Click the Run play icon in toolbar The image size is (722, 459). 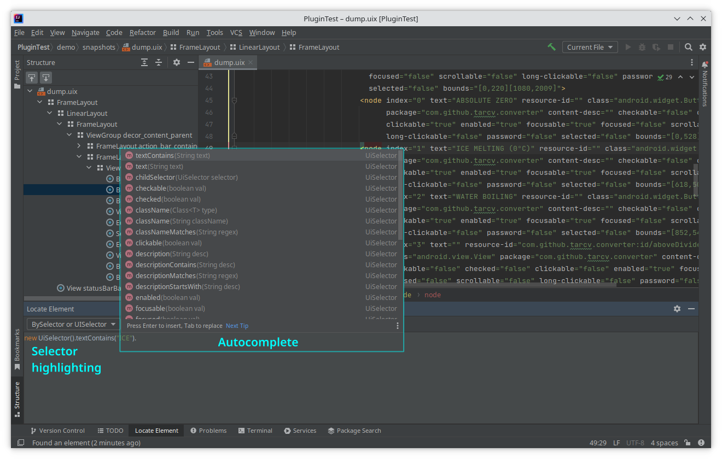point(628,47)
